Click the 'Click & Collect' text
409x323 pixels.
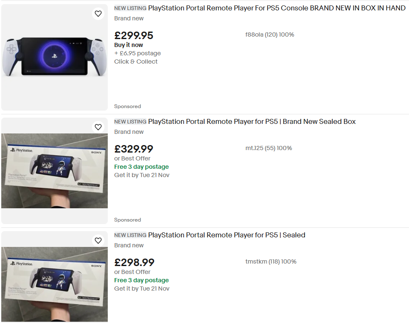point(136,62)
